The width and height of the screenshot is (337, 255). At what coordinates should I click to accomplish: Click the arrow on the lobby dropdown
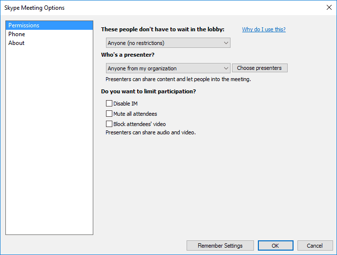coord(226,43)
